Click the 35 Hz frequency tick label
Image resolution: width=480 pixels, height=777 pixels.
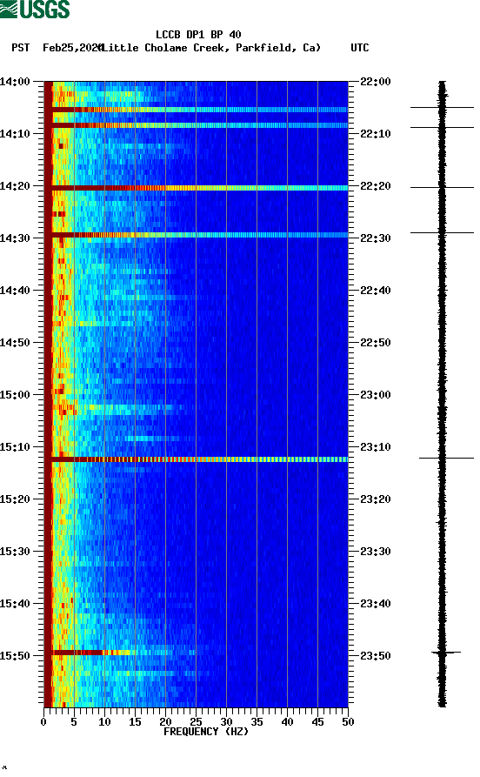(257, 722)
